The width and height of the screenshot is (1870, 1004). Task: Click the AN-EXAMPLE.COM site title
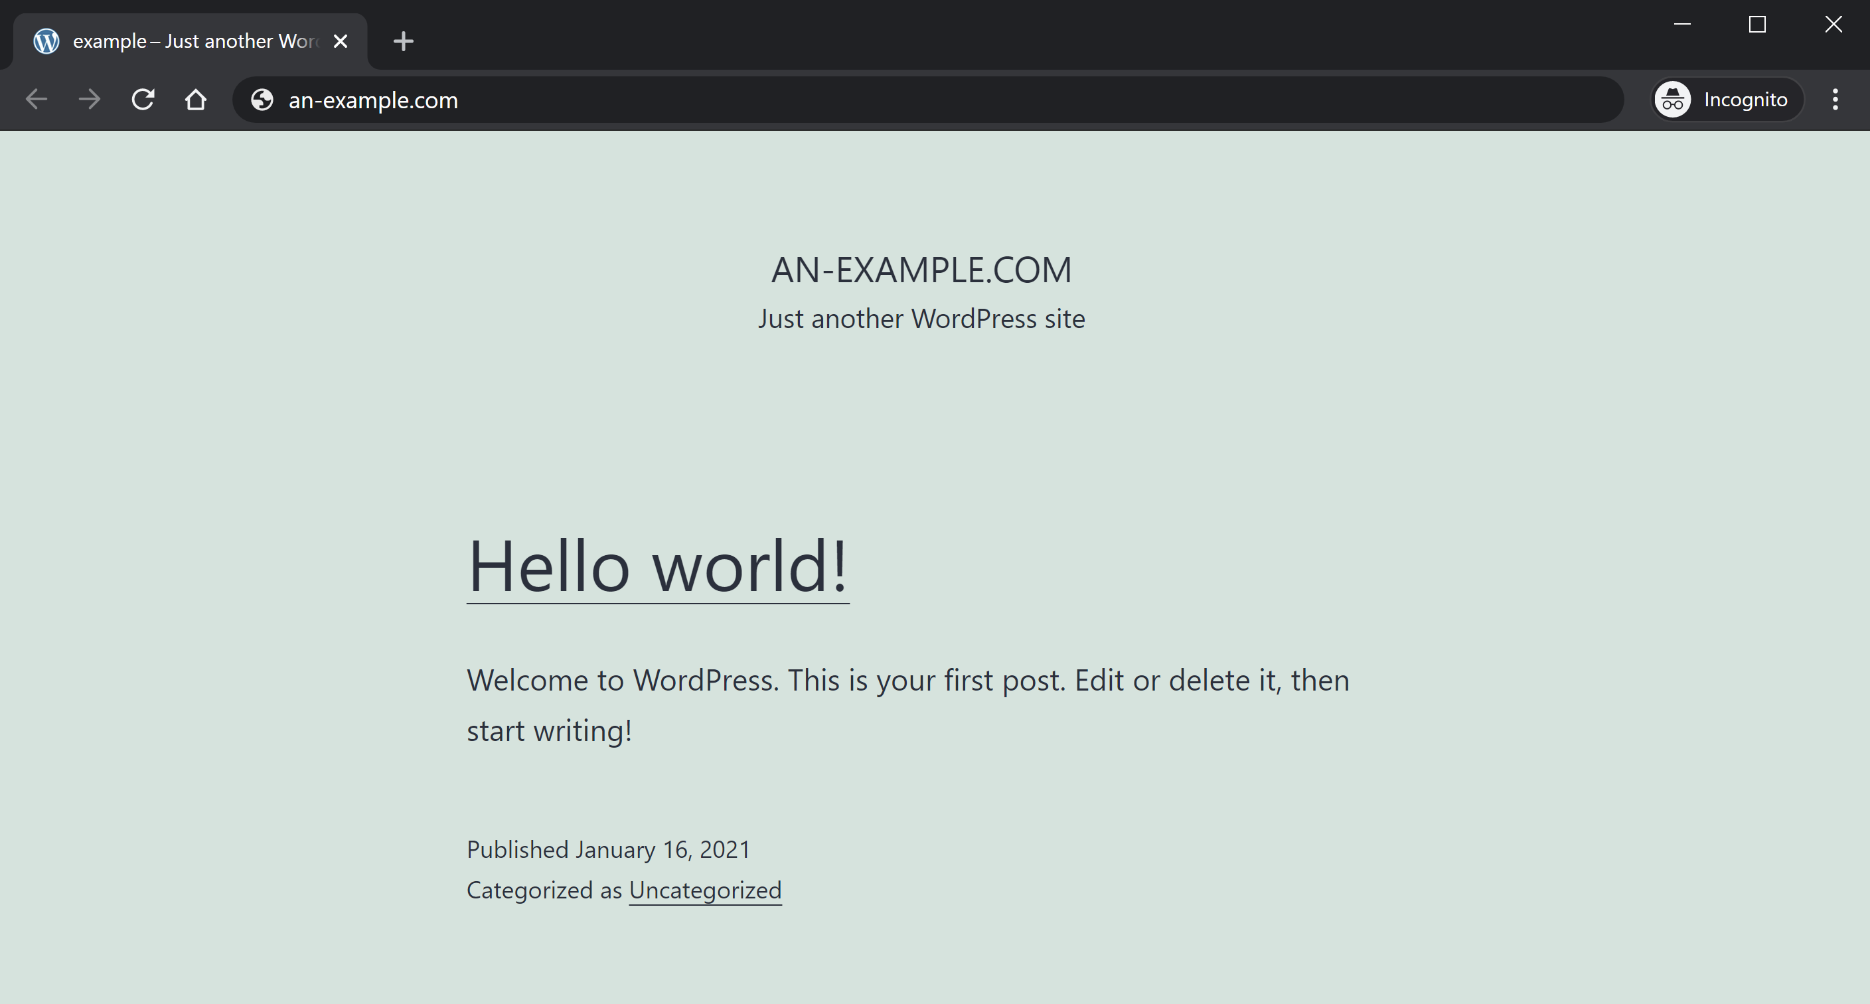[x=921, y=270]
